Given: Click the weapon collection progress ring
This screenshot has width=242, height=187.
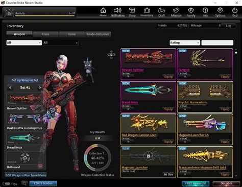Looking at the screenshot, I should coord(98,158).
